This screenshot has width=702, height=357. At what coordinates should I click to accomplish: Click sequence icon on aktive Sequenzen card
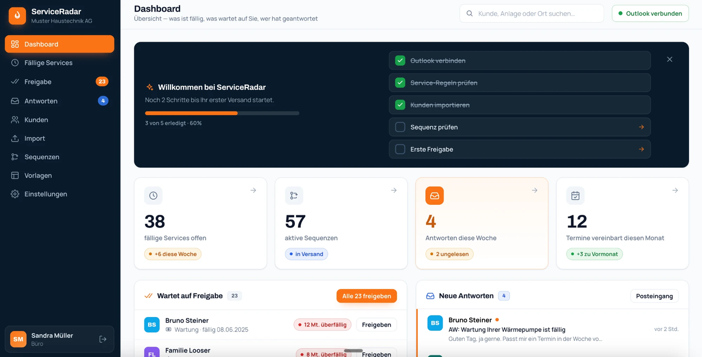(294, 196)
